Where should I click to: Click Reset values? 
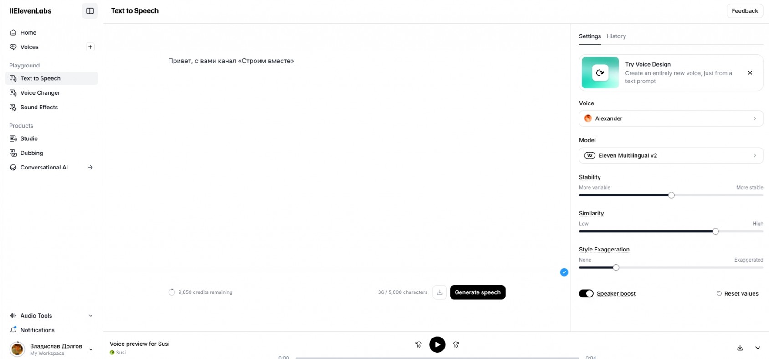pos(738,294)
